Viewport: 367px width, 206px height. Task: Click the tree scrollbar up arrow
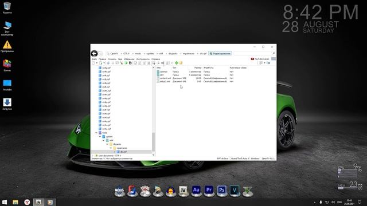click(x=153, y=68)
